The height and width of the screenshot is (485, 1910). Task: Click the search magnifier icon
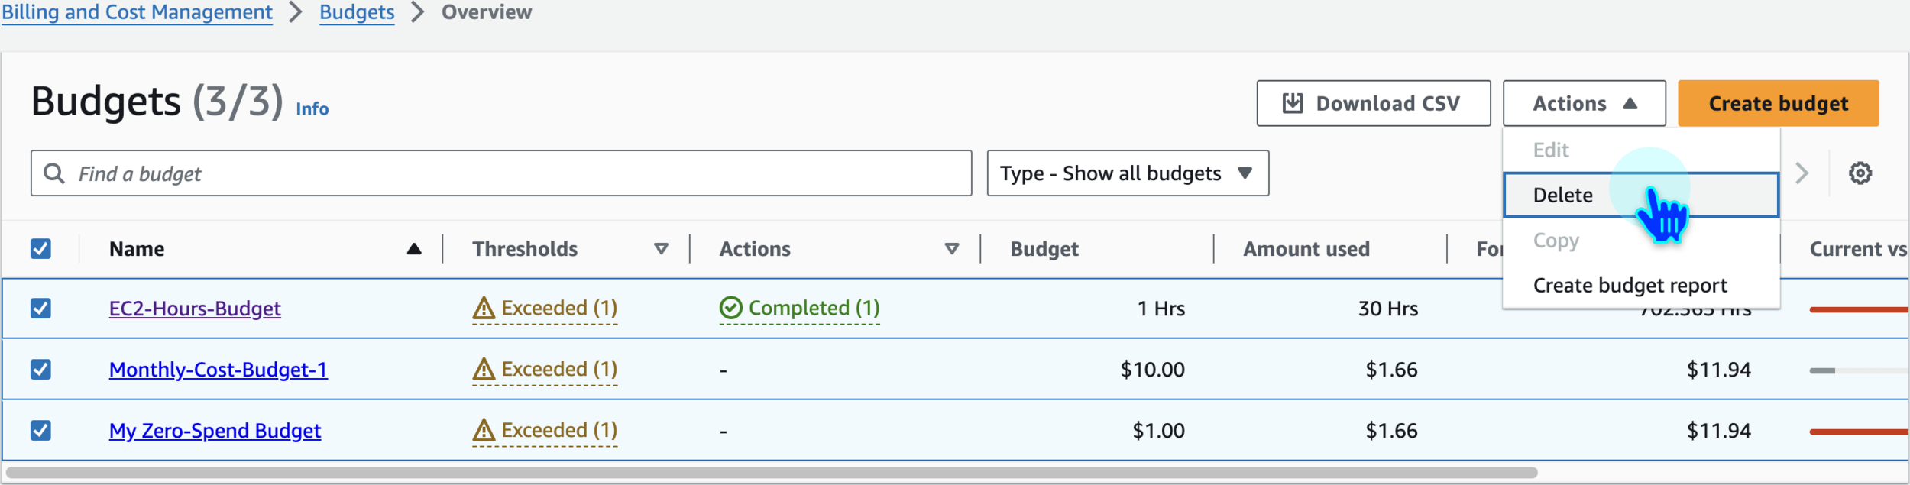(54, 173)
